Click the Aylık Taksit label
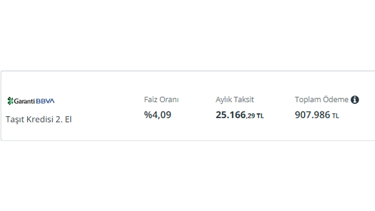Screen dimensions: 375x211 click(235, 100)
